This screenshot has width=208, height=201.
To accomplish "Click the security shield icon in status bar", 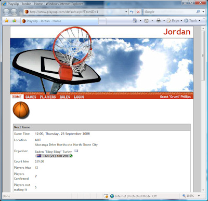I will click(x=106, y=196).
